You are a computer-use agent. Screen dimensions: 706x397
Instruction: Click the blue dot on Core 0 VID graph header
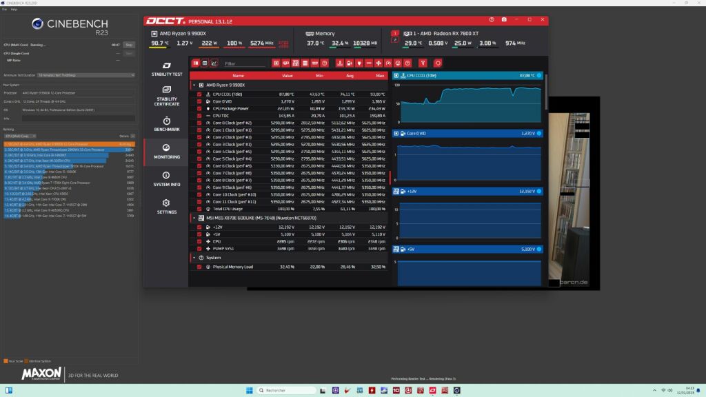pos(539,133)
